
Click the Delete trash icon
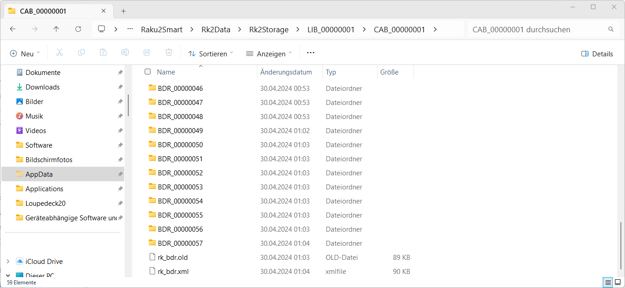point(169,53)
